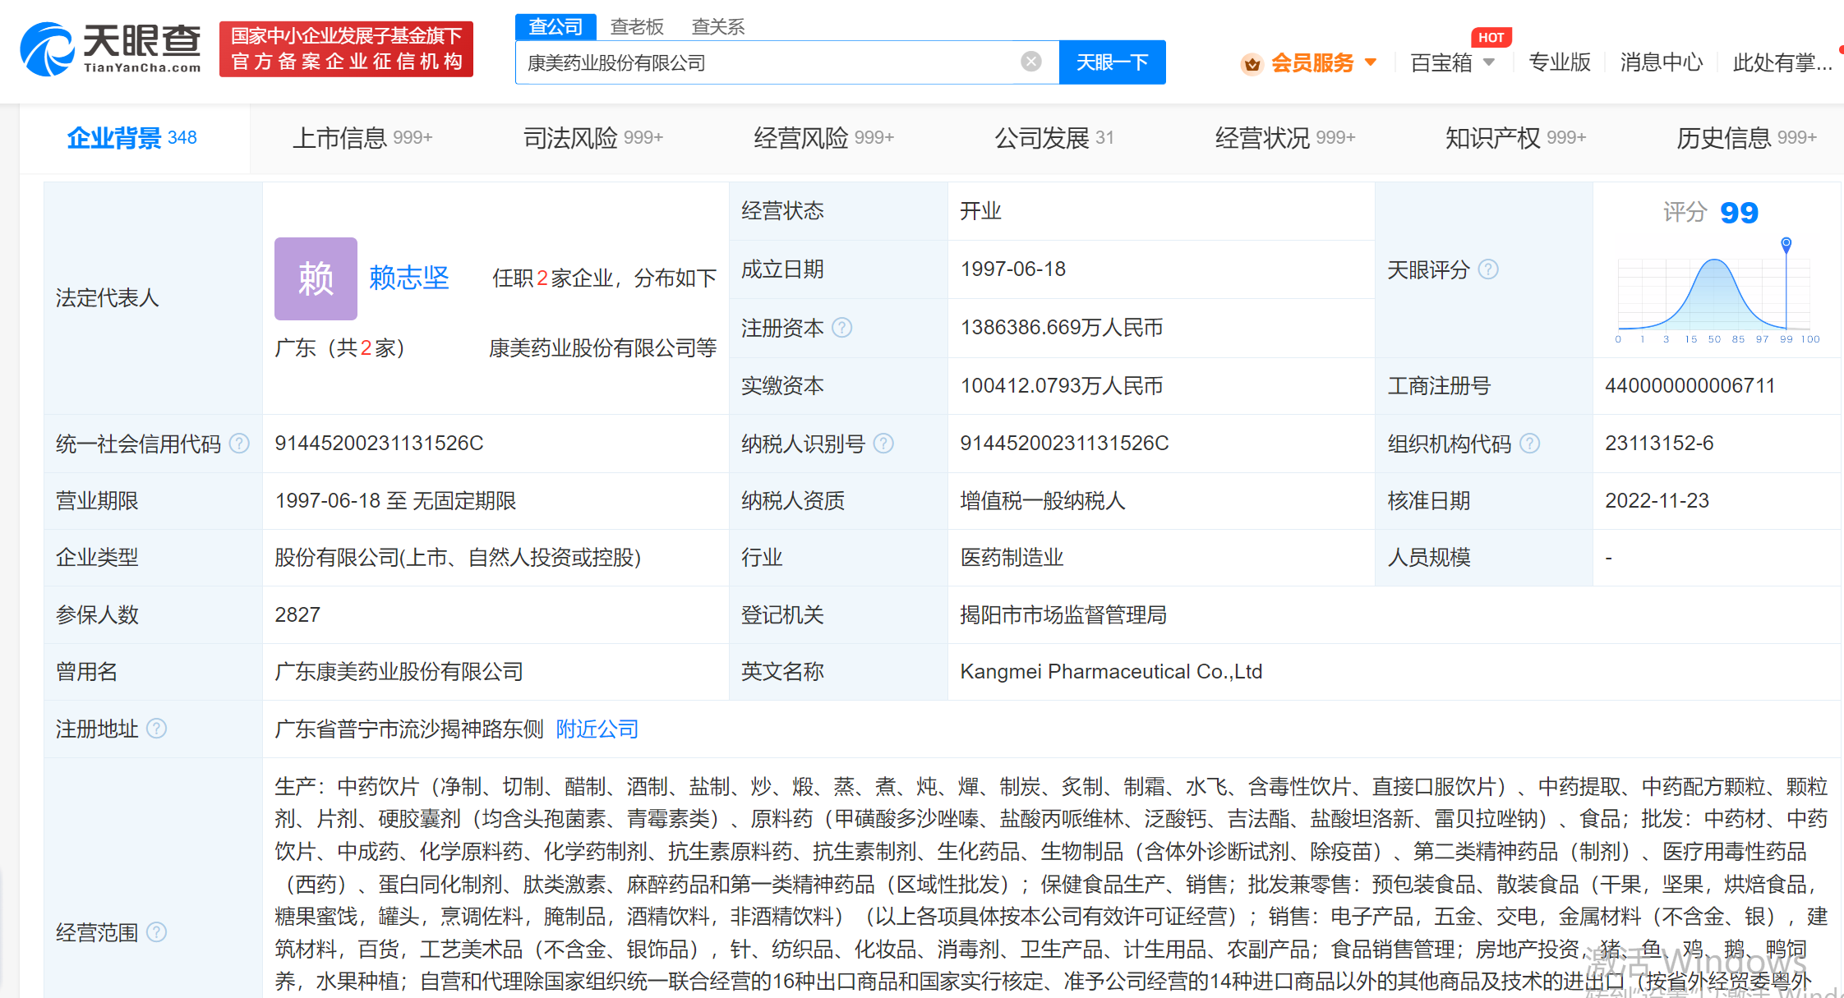This screenshot has width=1844, height=998.
Task: Select the 查老板 search mode
Action: pos(637,27)
